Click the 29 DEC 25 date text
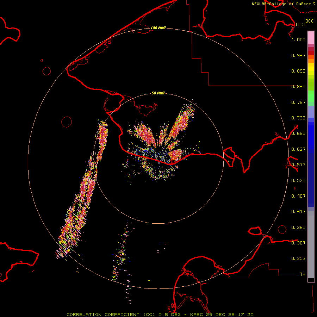 click(x=220, y=315)
